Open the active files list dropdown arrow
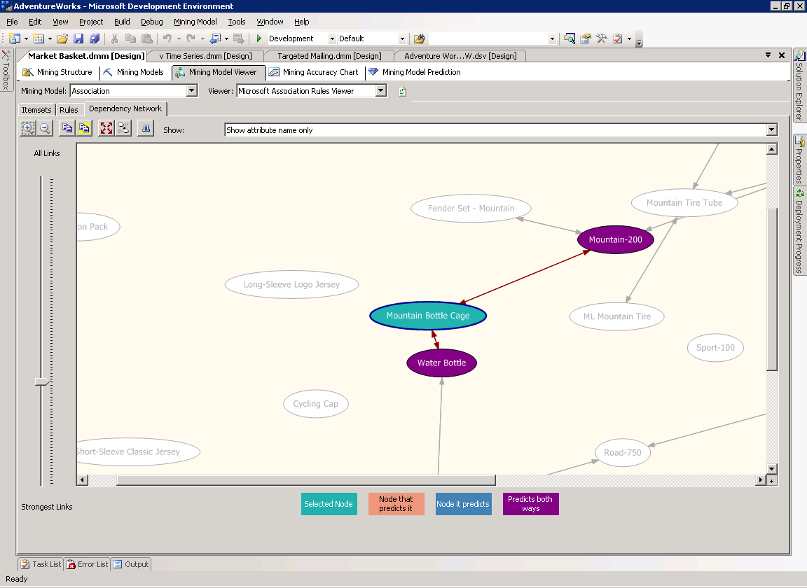 [768, 55]
